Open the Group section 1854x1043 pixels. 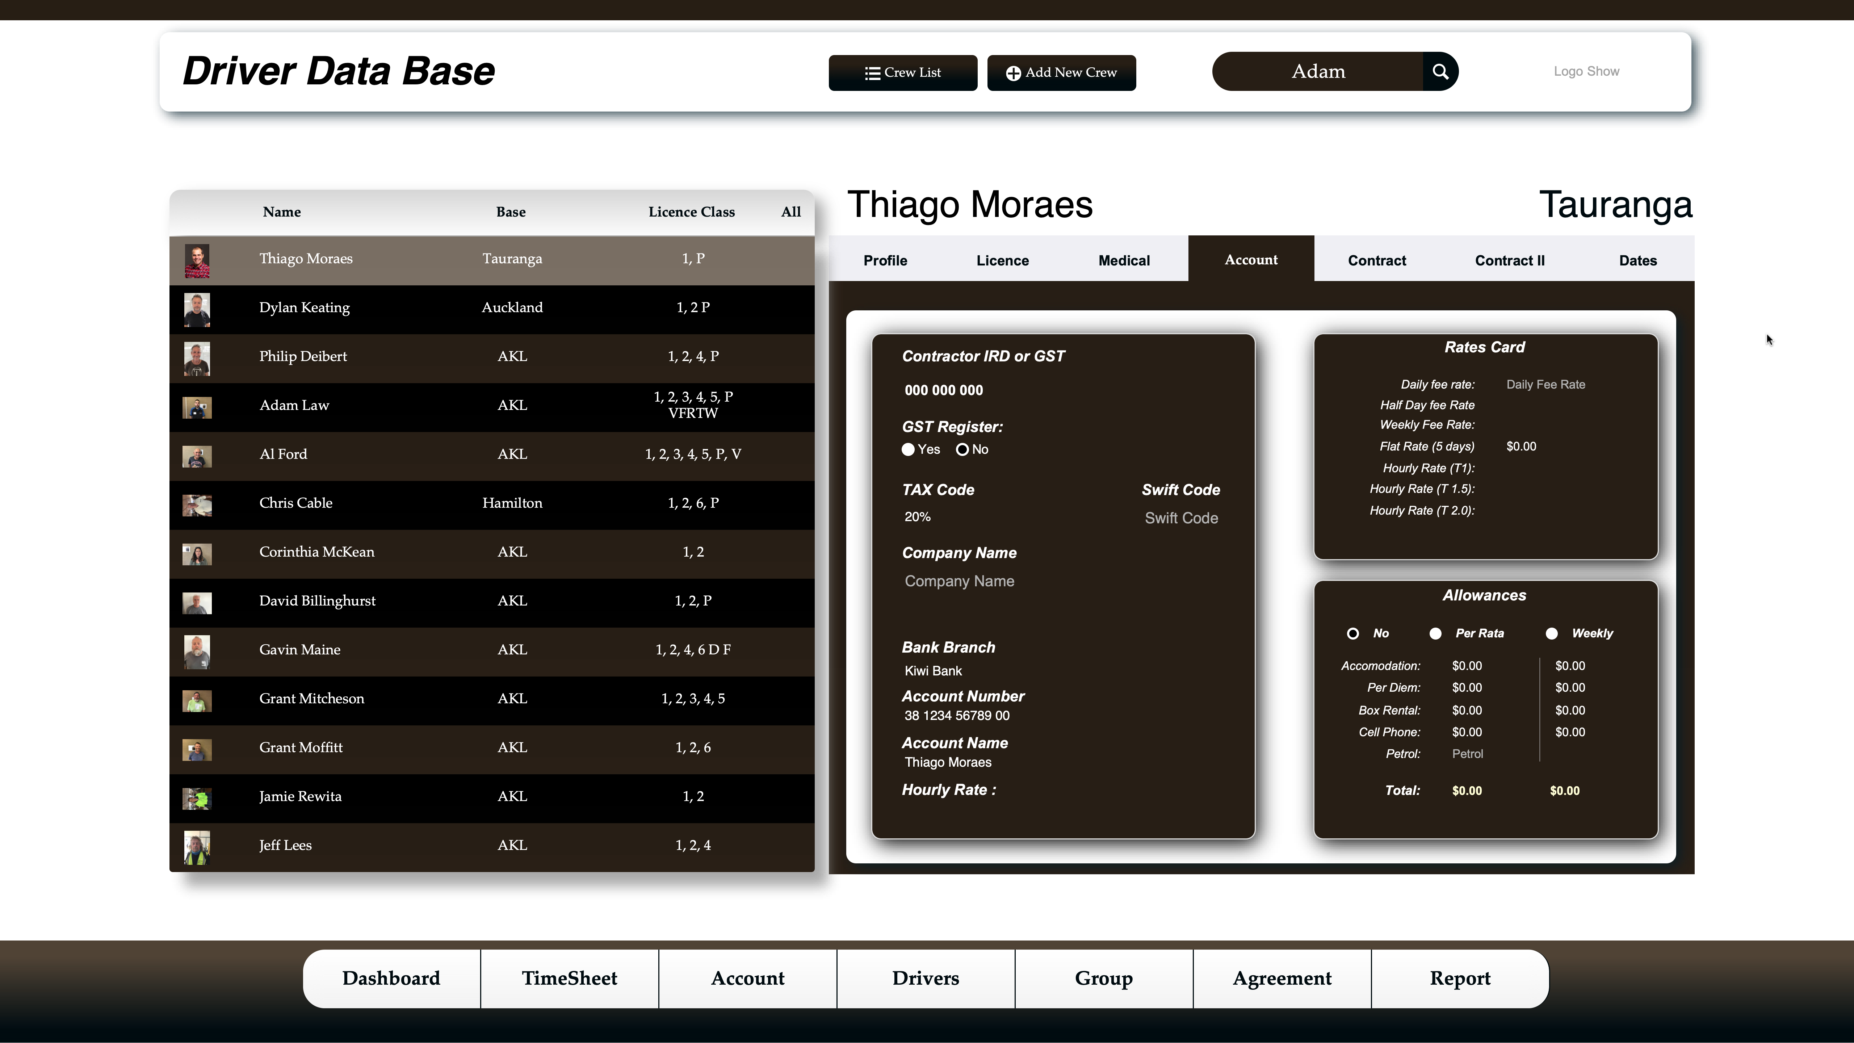[x=1104, y=978]
